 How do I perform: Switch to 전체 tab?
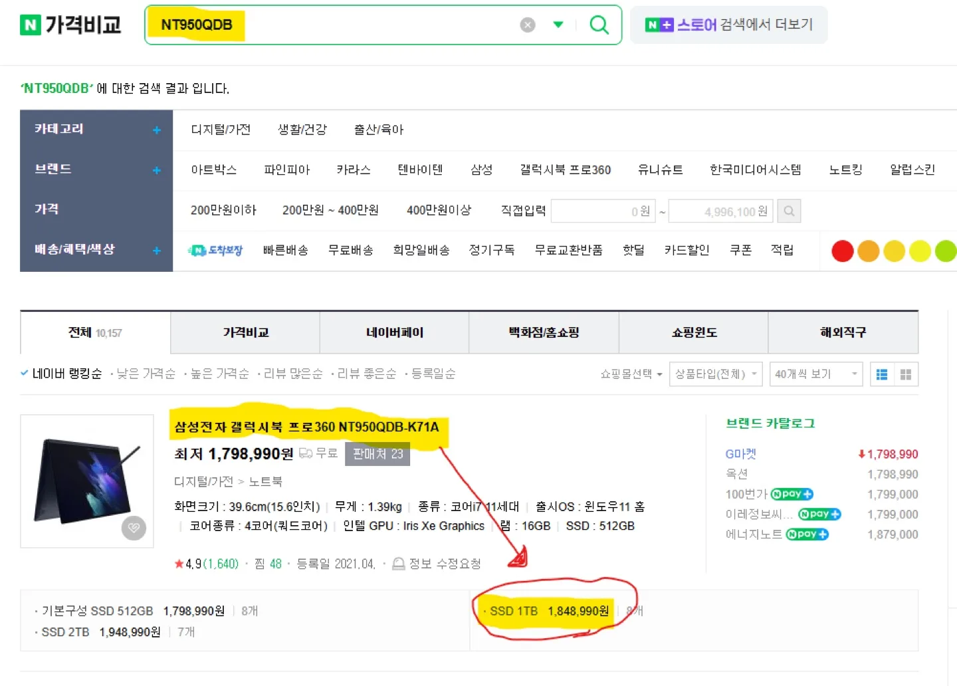95,332
